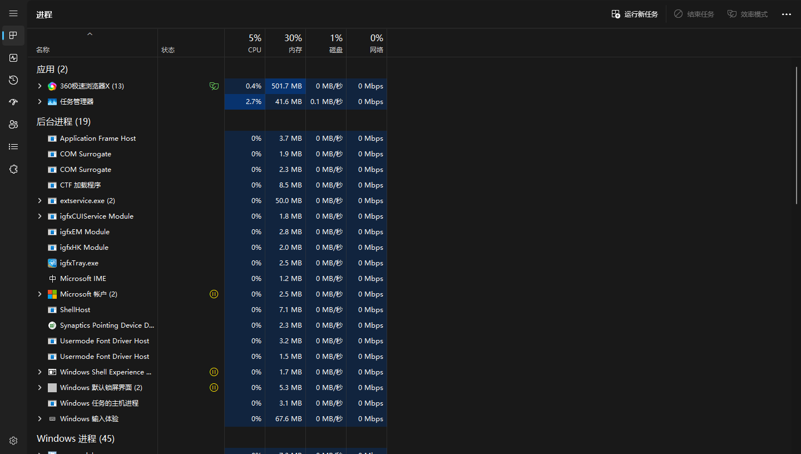Click the vertical scrollbar of the process list
Screen dimensions: 801x454
click(x=797, y=135)
